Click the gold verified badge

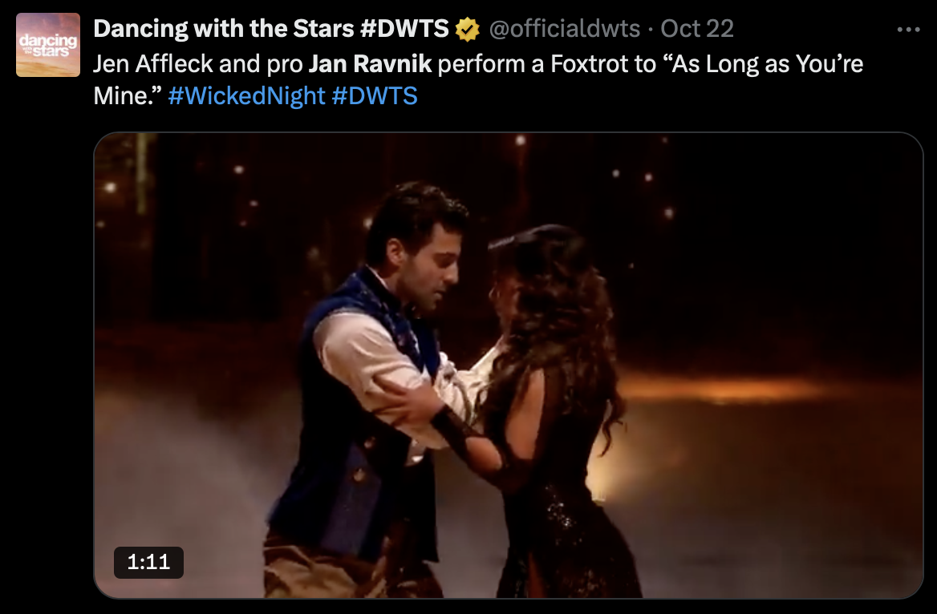pos(468,30)
